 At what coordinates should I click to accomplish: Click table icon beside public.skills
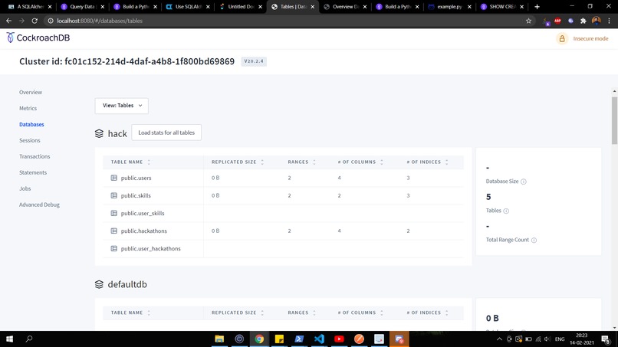point(114,196)
